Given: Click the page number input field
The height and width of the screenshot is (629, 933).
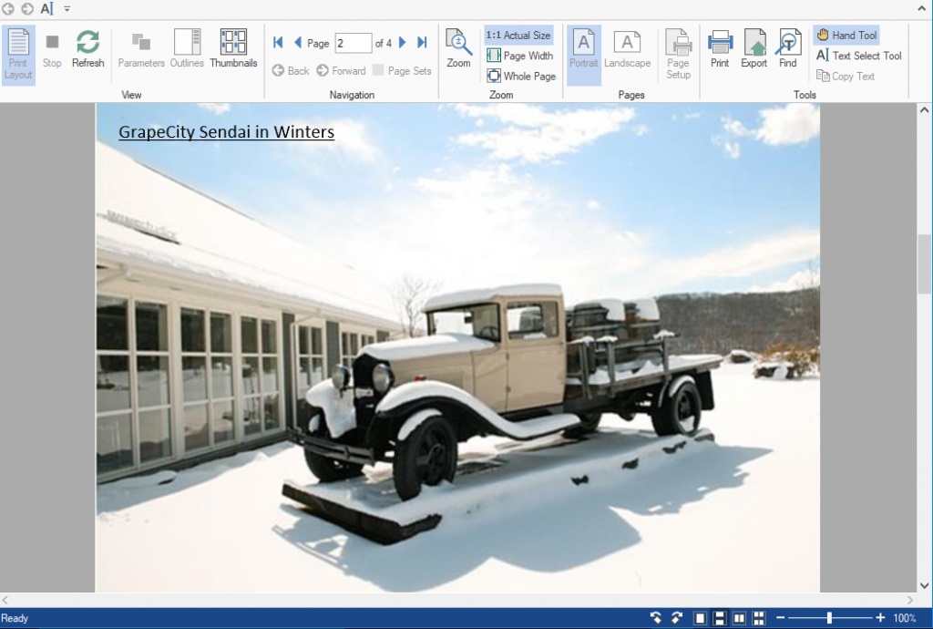Looking at the screenshot, I should 353,43.
